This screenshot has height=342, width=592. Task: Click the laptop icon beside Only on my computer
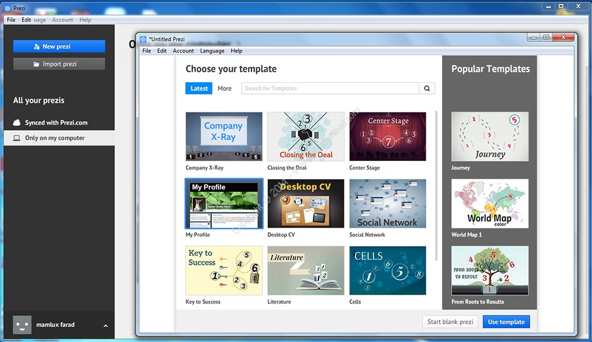(17, 138)
